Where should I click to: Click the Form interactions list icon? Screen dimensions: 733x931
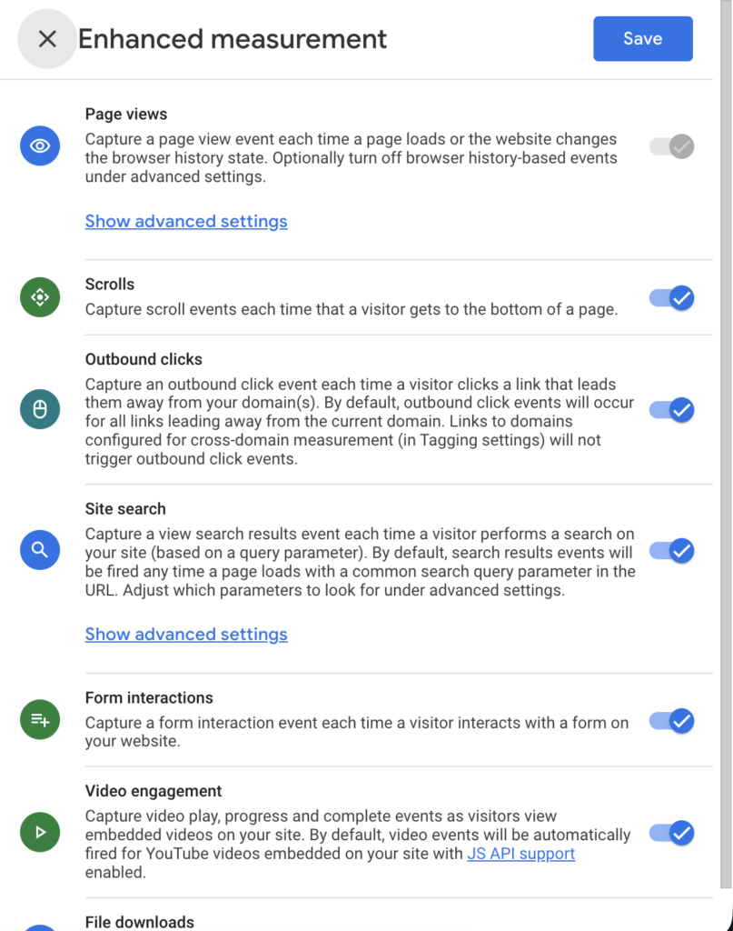[40, 720]
